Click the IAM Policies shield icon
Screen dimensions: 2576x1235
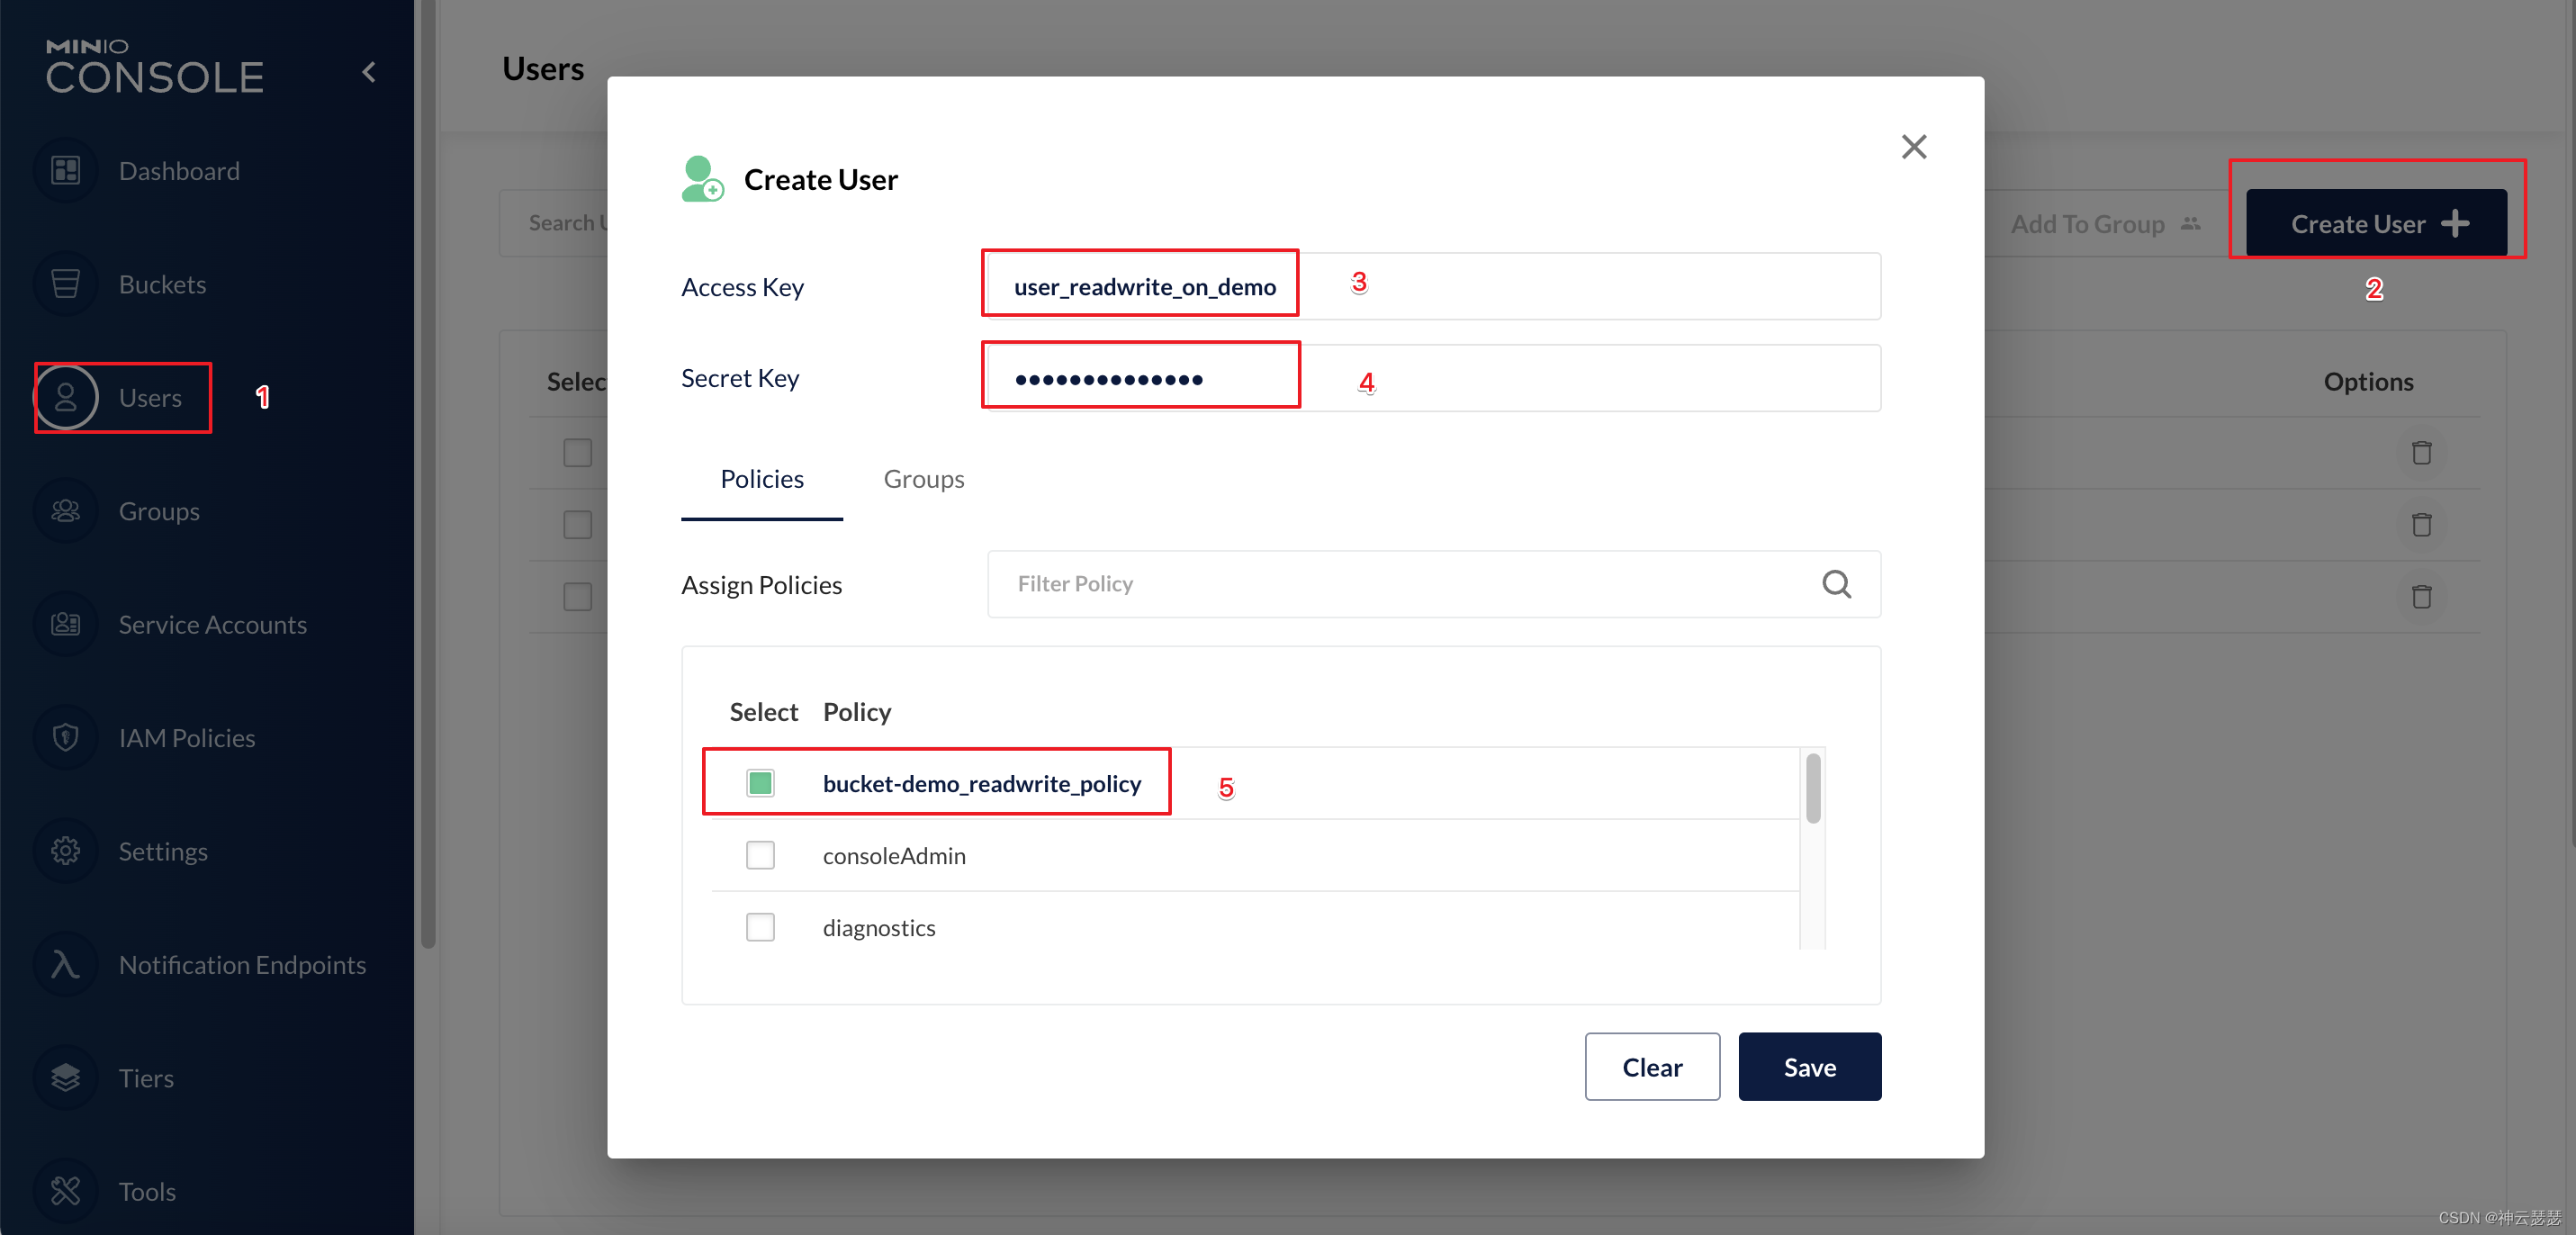point(66,738)
